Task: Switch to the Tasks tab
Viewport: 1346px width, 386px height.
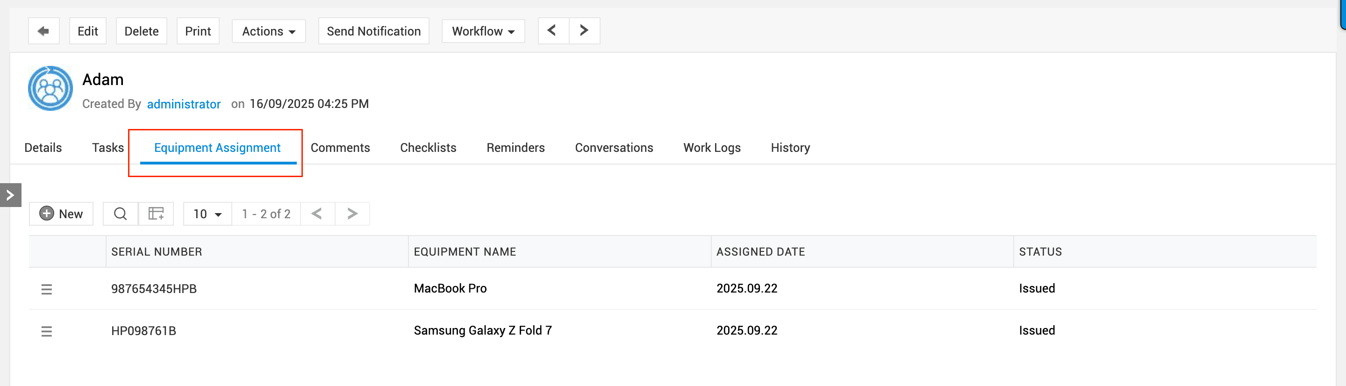Action: [x=107, y=148]
